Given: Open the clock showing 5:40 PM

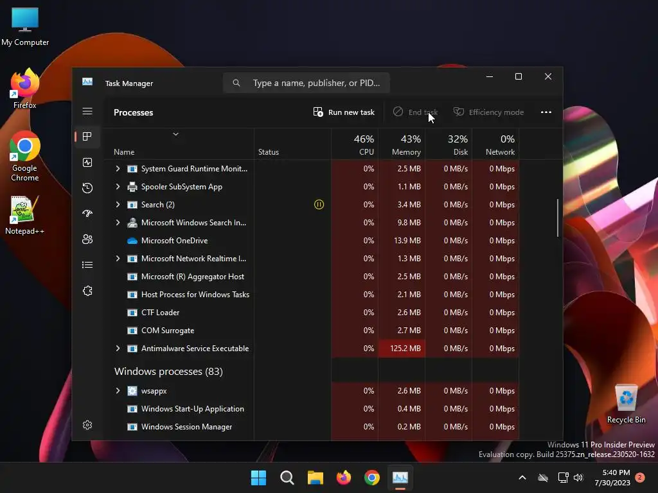Looking at the screenshot, I should click(612, 478).
